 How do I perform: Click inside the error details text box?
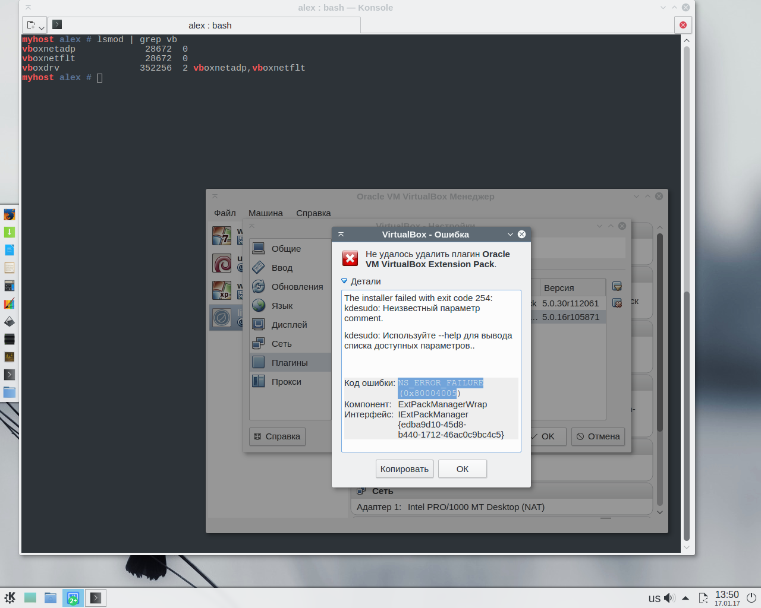[x=431, y=370]
